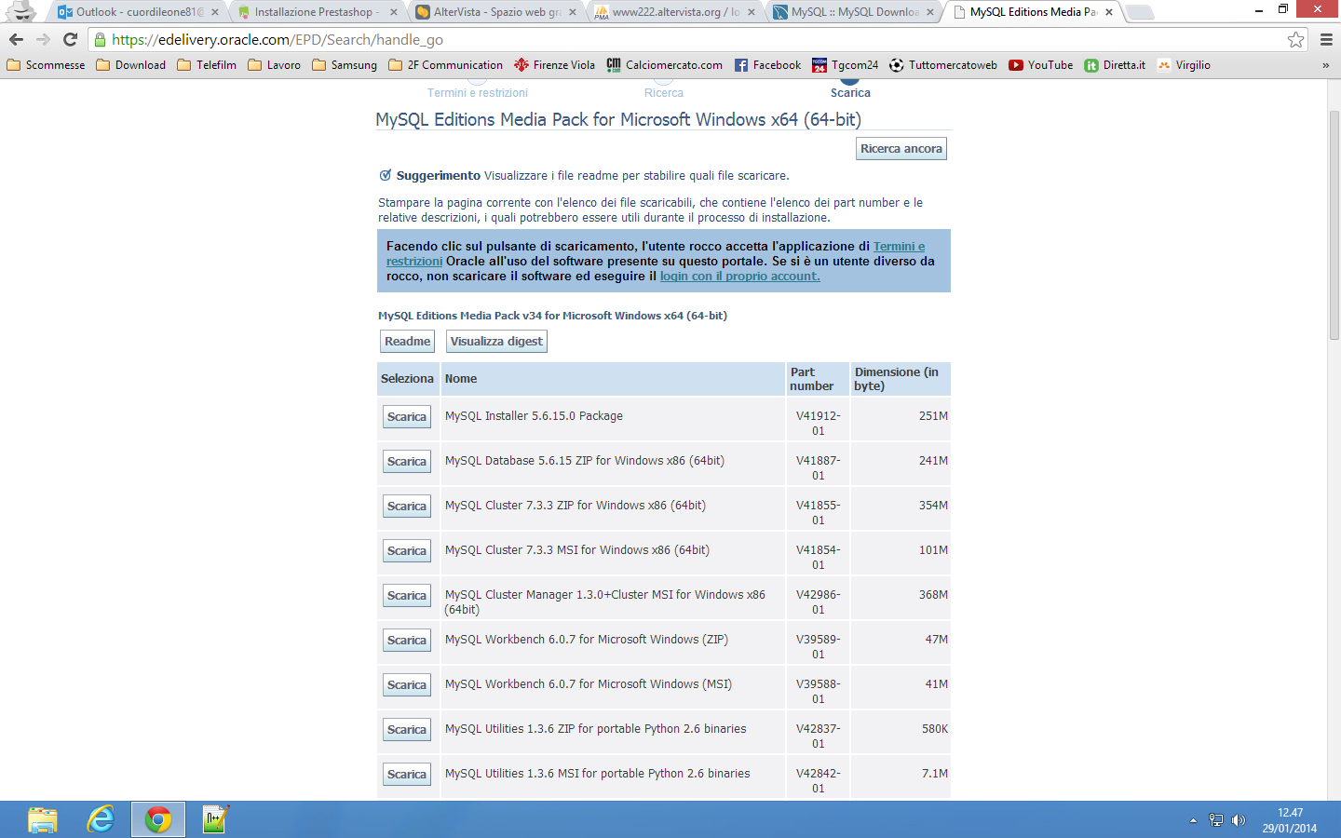The image size is (1341, 838).
Task: Select the 251M size value
Action: (x=933, y=416)
